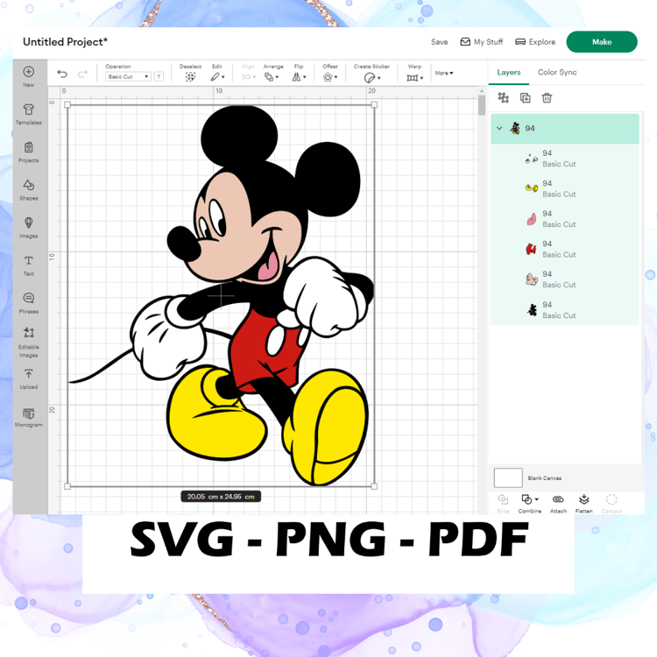Select the yellow shoes 94 layer
The height and width of the screenshot is (657, 657).
pos(565,189)
